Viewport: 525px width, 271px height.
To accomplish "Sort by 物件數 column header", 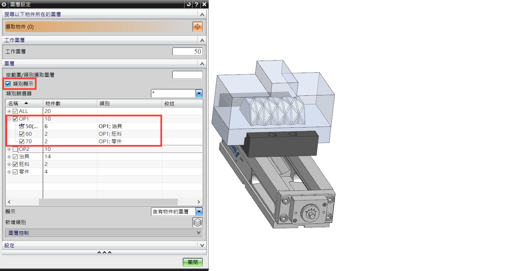I will point(70,103).
